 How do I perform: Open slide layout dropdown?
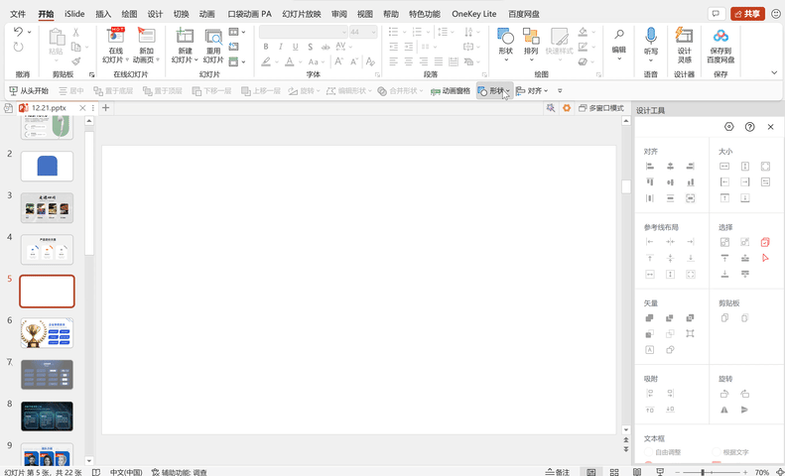point(237,32)
